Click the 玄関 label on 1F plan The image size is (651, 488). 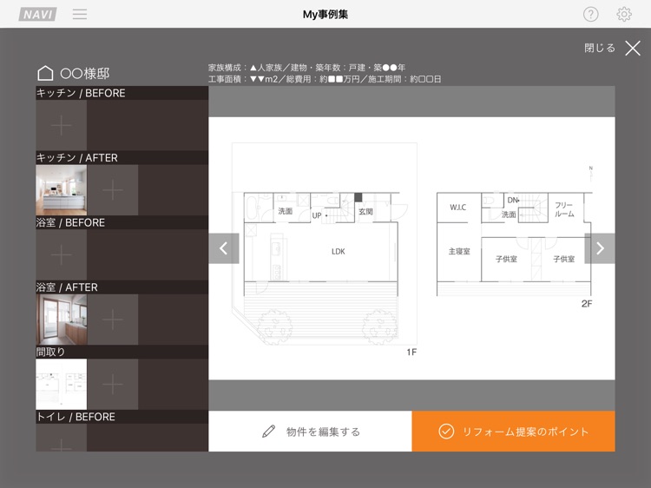[365, 212]
